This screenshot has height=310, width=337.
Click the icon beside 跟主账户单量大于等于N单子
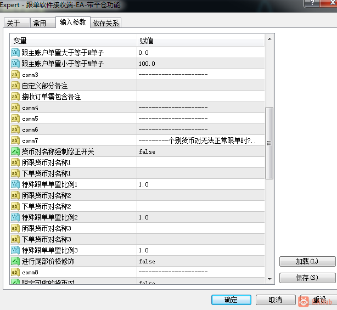click(15, 53)
